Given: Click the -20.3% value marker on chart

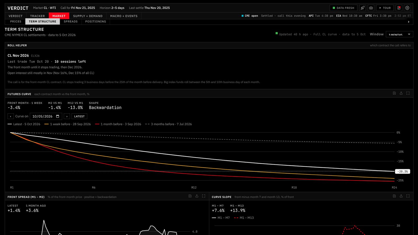Looking at the screenshot, I should click(403, 172).
